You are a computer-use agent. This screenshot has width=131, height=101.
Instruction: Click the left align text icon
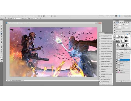point(117,23)
